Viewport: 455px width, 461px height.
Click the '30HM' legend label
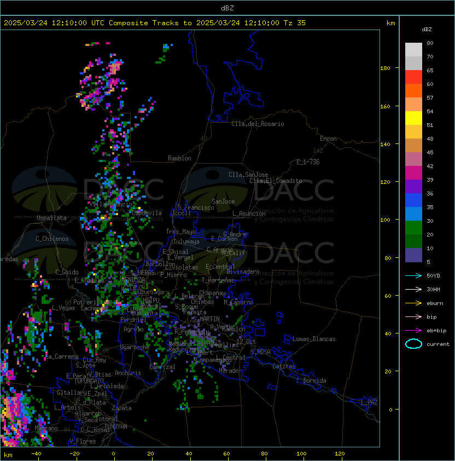tap(433, 289)
